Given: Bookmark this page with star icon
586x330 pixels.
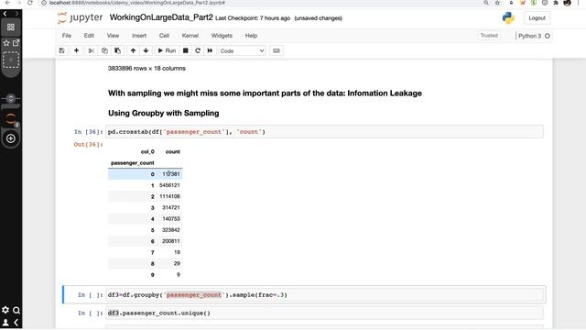Looking at the screenshot, I should [497, 3].
